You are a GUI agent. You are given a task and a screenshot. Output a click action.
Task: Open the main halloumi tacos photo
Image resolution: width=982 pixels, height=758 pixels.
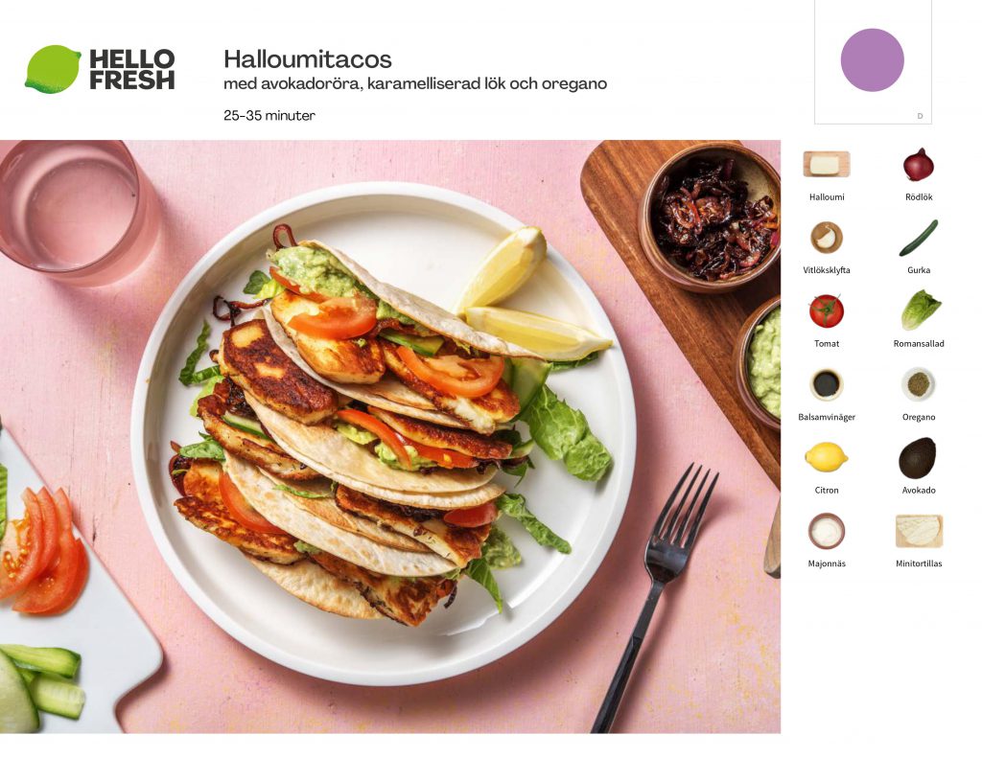click(390, 436)
